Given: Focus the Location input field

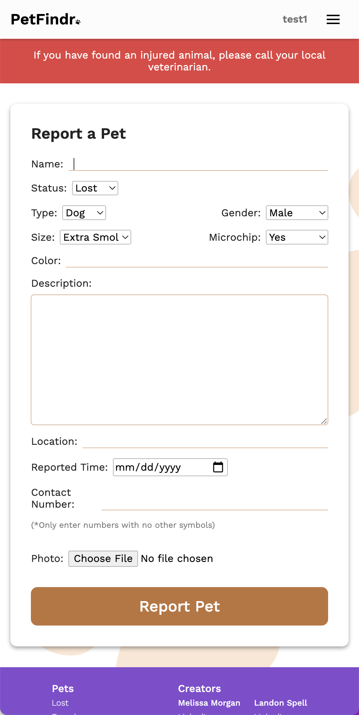Looking at the screenshot, I should click(205, 441).
